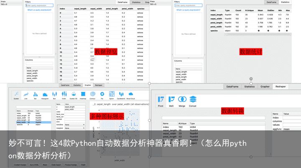
Task: Open the marginal dropdown in Grapher
Action: pos(75,128)
